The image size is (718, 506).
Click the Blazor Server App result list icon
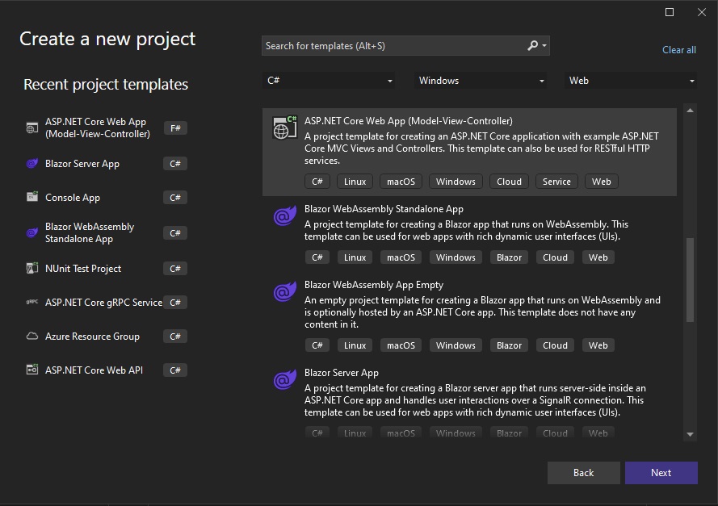tap(284, 380)
